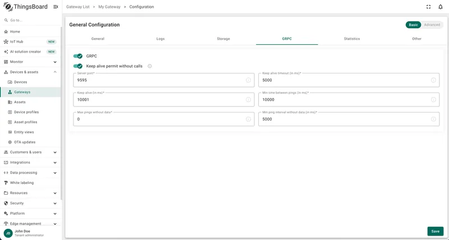Image resolution: width=449 pixels, height=240 pixels.
Task: Click the Entity views icon
Action: click(10, 132)
